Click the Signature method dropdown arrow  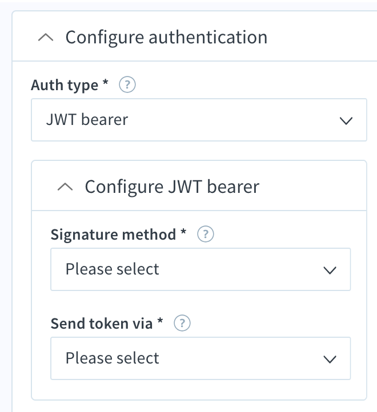pyautogui.click(x=330, y=270)
